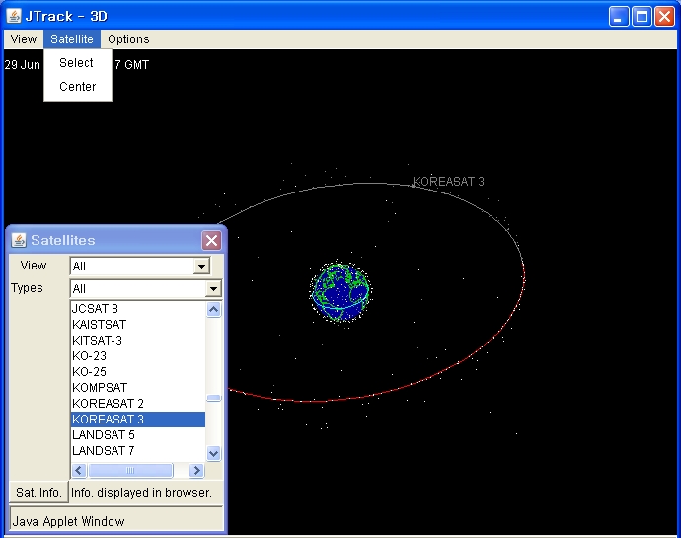
Task: Click the Java icon in Satellites dialog title
Action: (18, 240)
